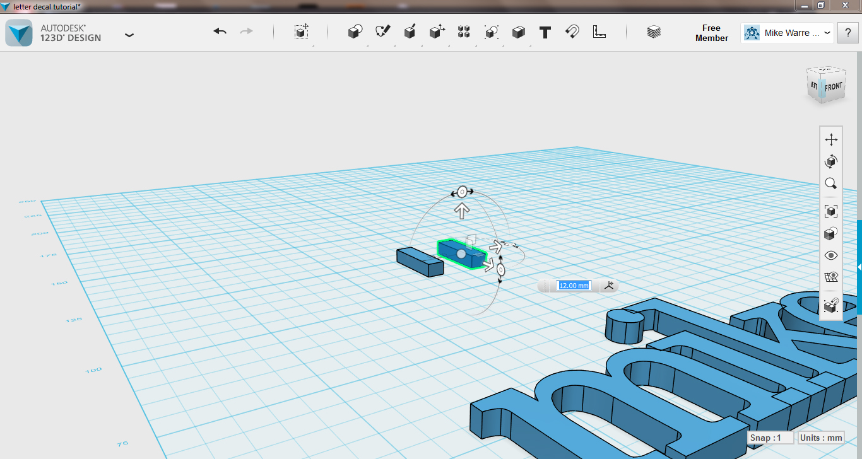Expand the collapsed right side panel arrow
Image resolution: width=862 pixels, height=459 pixels.
(859, 267)
